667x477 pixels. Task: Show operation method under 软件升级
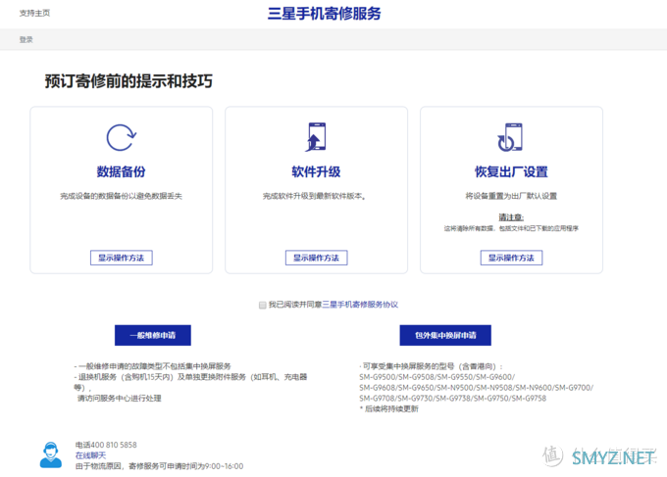pos(316,258)
